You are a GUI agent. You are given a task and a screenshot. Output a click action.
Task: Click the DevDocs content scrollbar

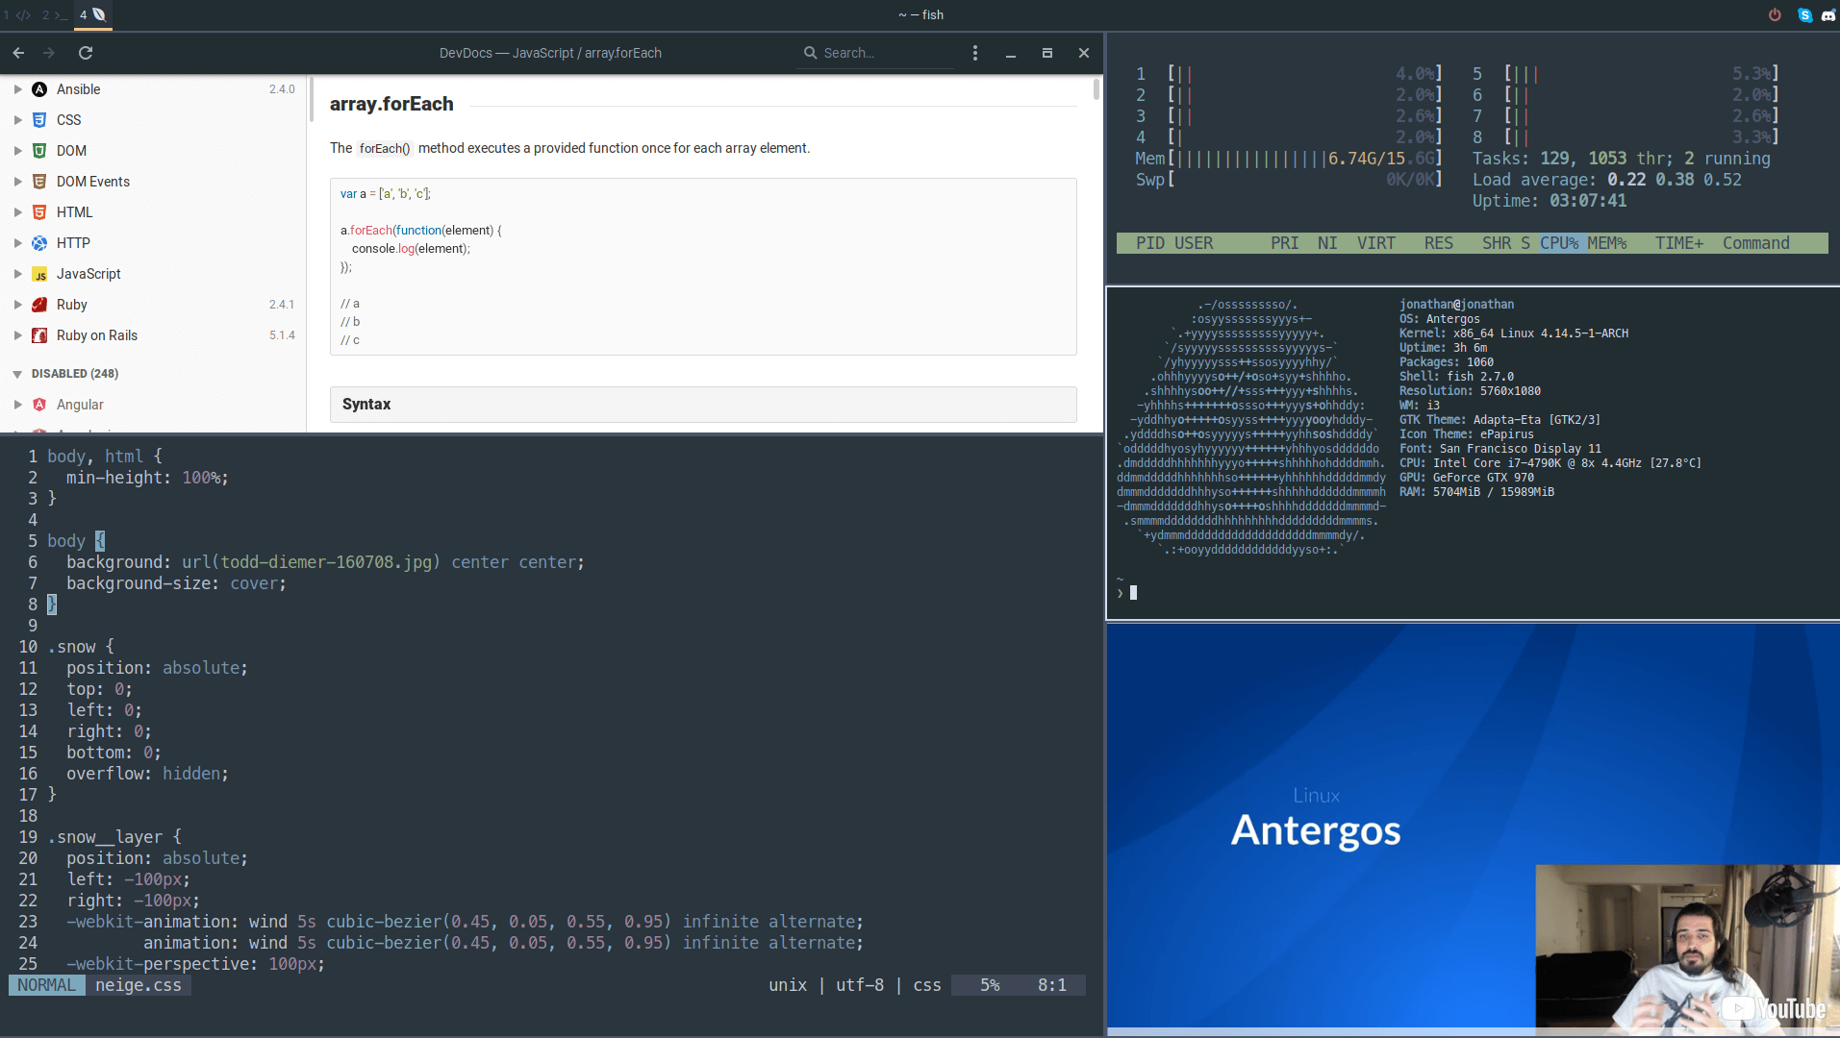(1096, 89)
